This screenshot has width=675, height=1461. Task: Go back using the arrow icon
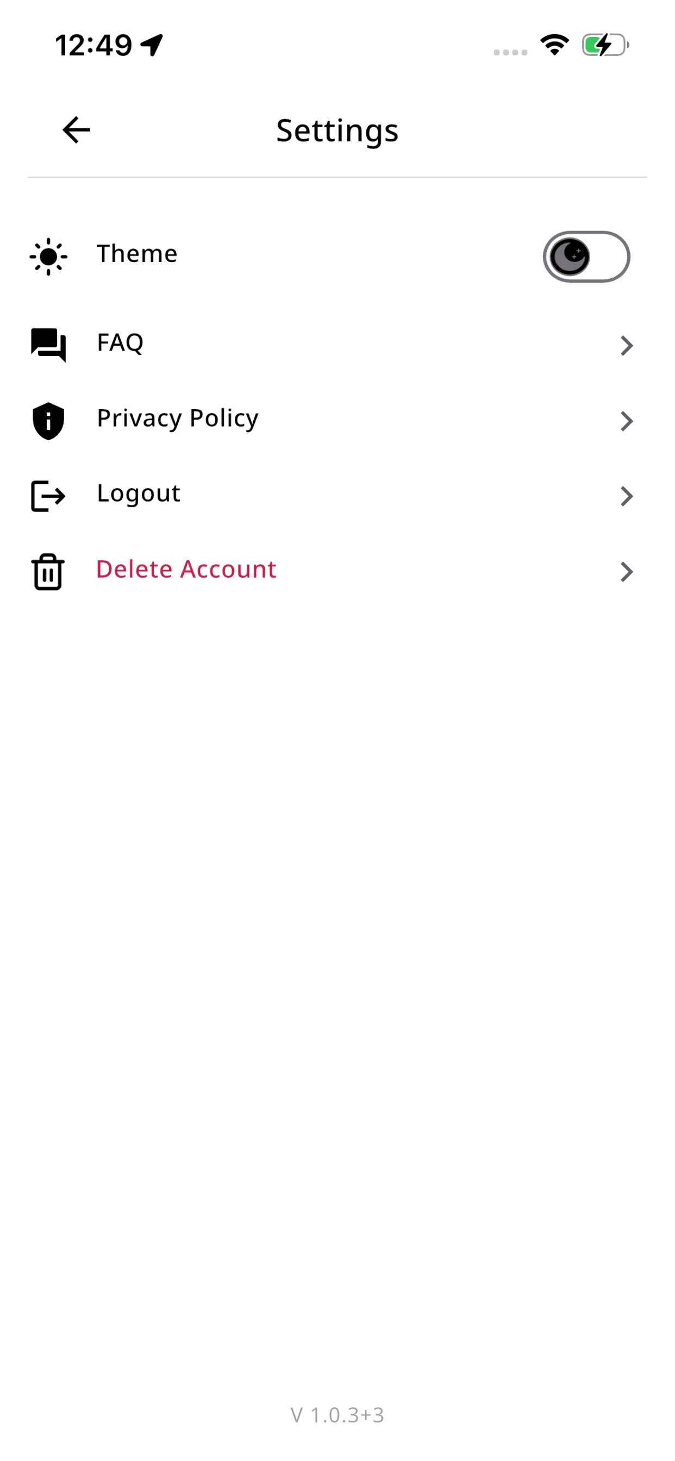point(76,130)
